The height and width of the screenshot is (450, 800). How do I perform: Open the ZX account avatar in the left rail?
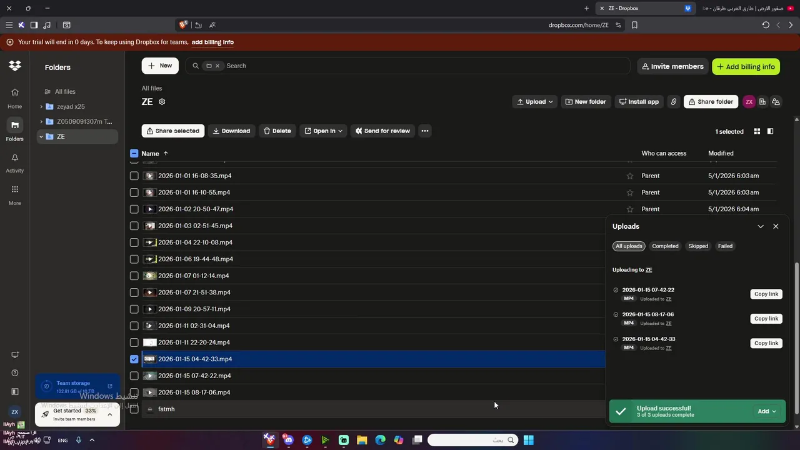click(15, 412)
